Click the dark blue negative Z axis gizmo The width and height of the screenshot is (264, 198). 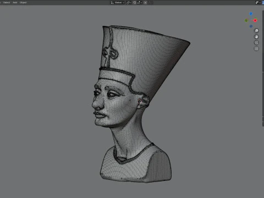click(x=251, y=26)
